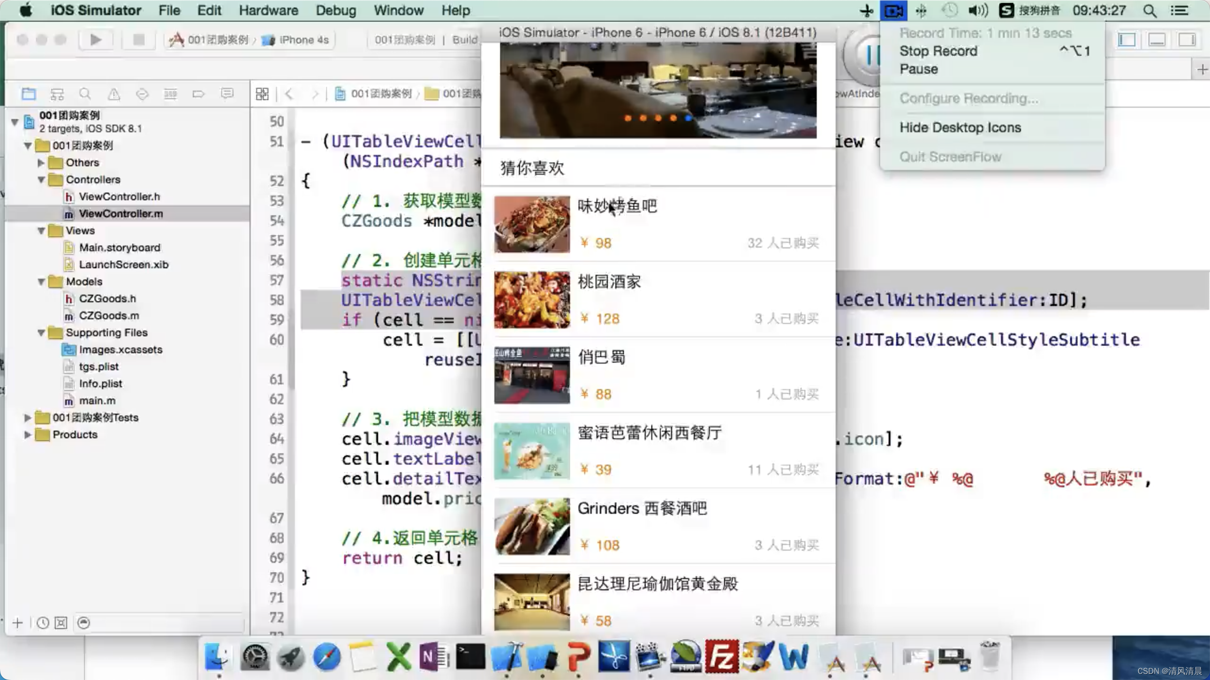Click the Scheme selector iPhone 4s
Image resolution: width=1210 pixels, height=680 pixels.
coord(303,39)
